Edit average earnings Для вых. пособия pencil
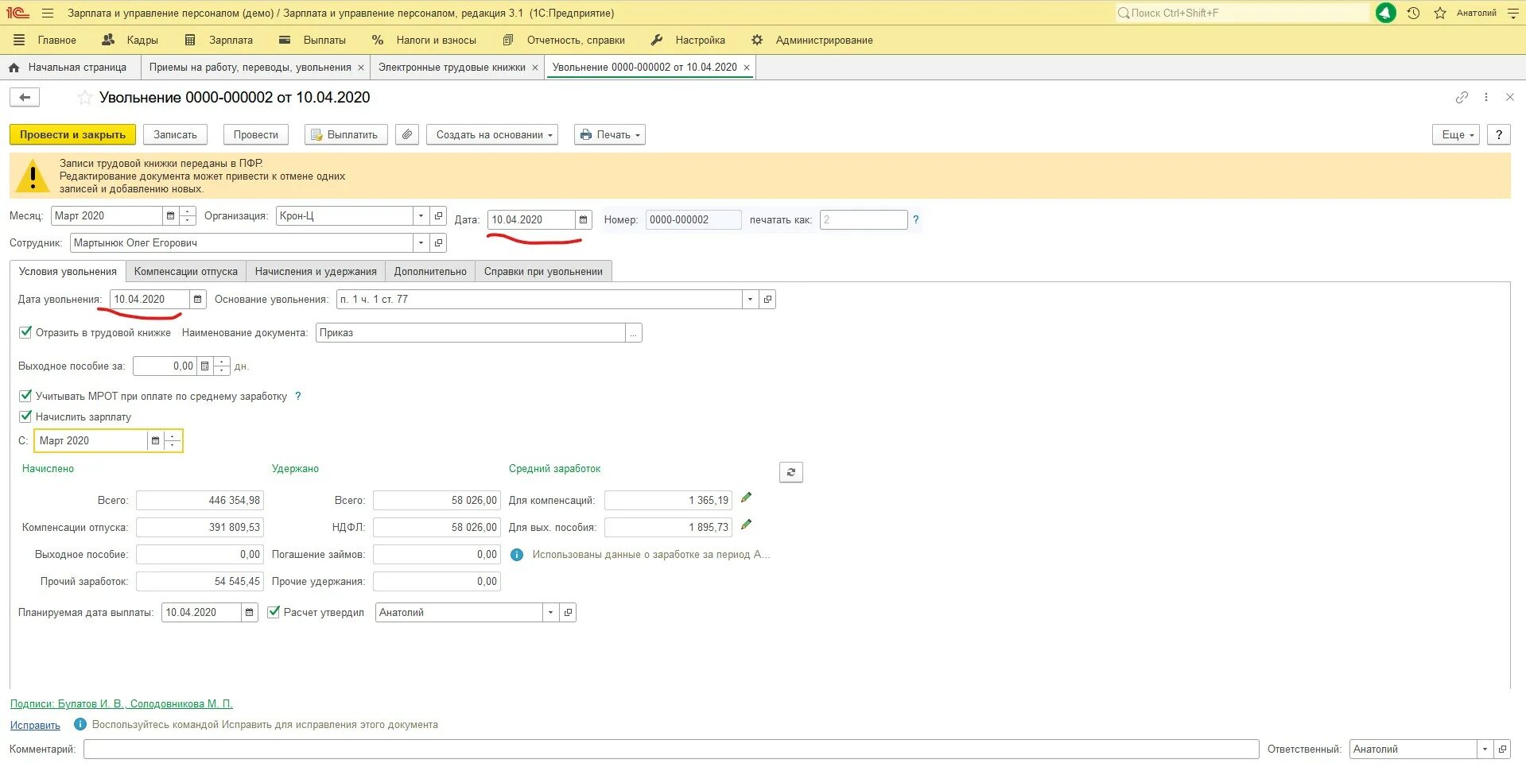The width and height of the screenshot is (1526, 767). (746, 525)
